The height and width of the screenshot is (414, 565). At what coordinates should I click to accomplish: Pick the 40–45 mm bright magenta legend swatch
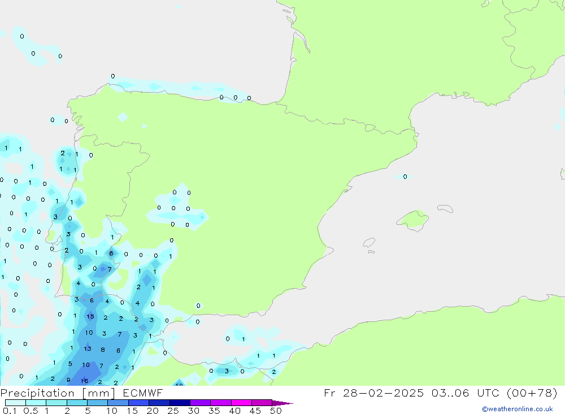click(241, 403)
